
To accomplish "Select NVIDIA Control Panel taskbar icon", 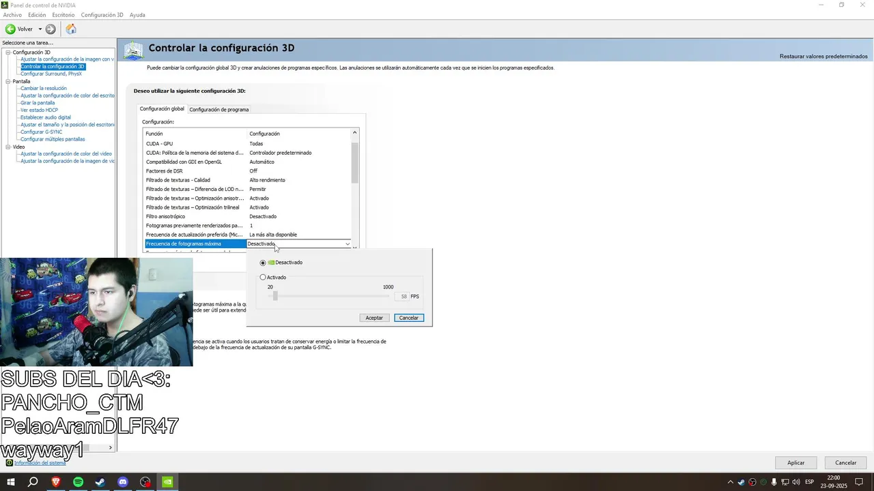I will point(167,482).
